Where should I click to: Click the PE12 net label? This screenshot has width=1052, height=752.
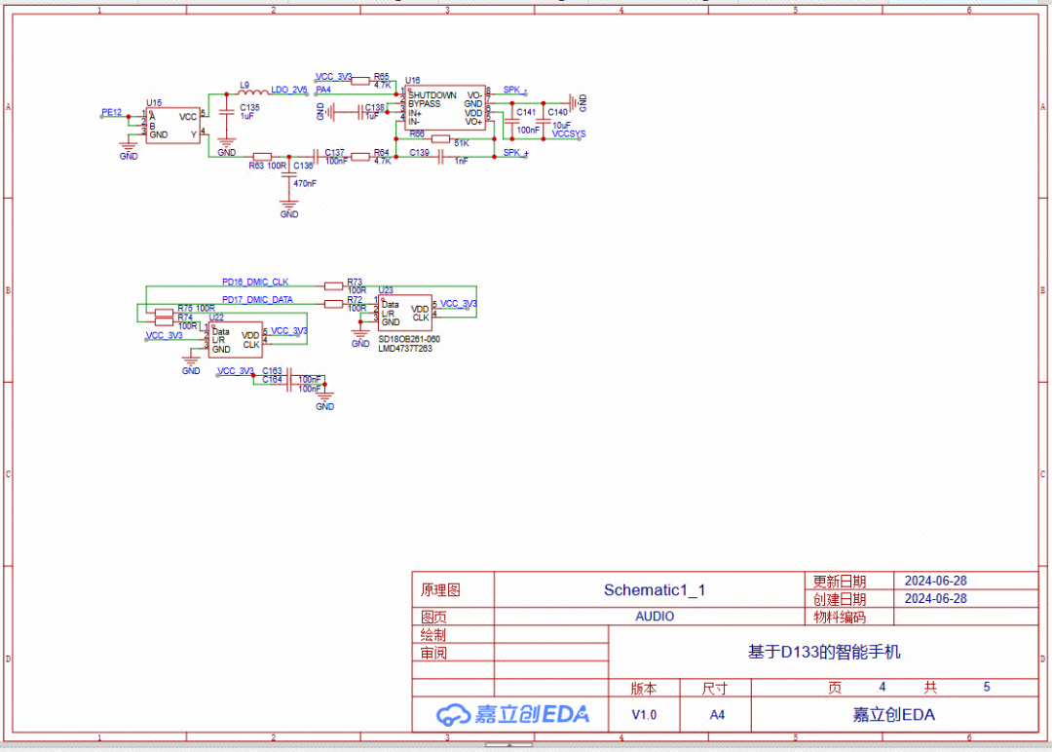click(x=111, y=113)
